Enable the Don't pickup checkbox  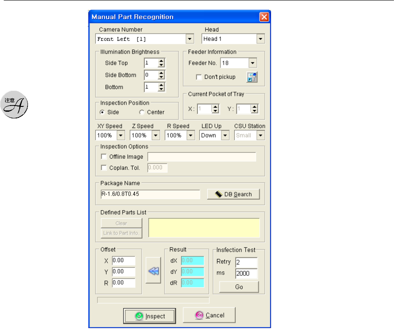[x=199, y=77]
